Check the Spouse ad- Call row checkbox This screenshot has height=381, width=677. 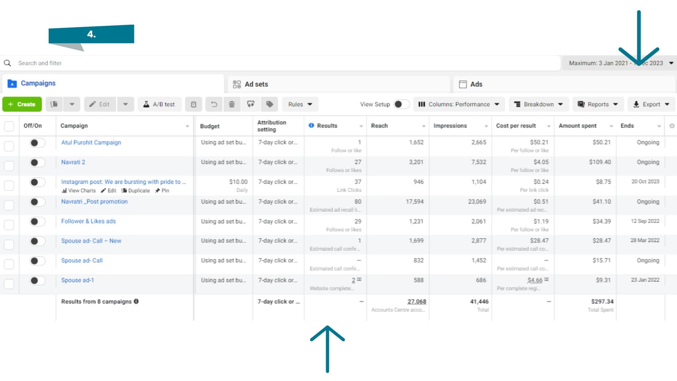[9, 264]
